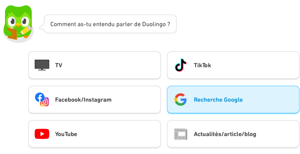Viewport: 300px width, 154px height.
Task: Click the "Comment as-tu entendu parler" speech bubble
Action: (110, 24)
